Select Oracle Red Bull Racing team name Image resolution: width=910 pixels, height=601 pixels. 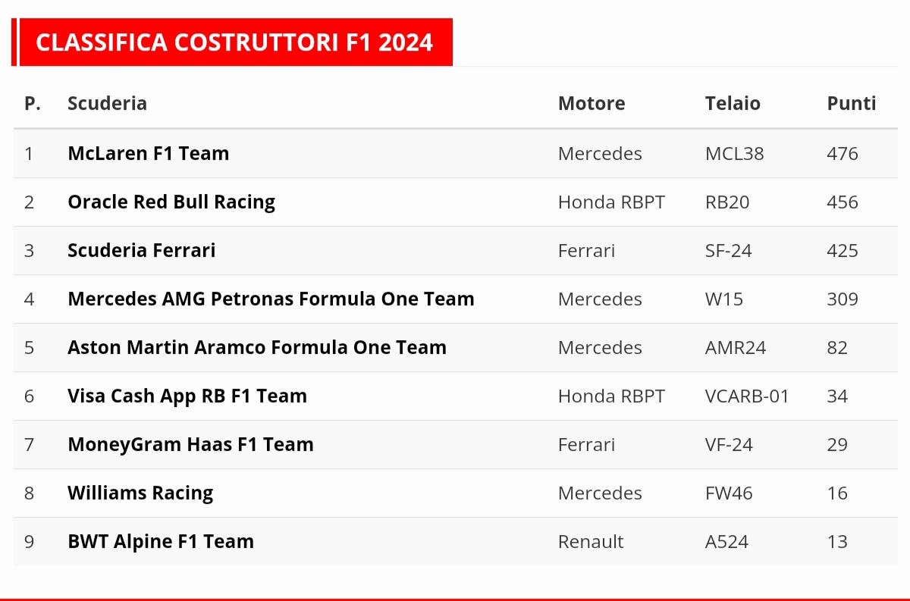click(171, 202)
